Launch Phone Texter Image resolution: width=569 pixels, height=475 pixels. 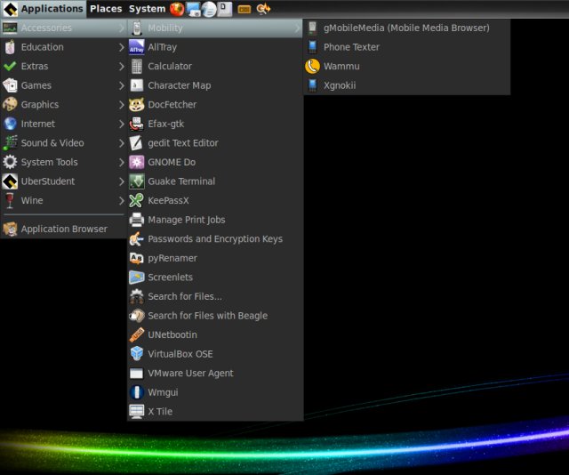[406, 47]
